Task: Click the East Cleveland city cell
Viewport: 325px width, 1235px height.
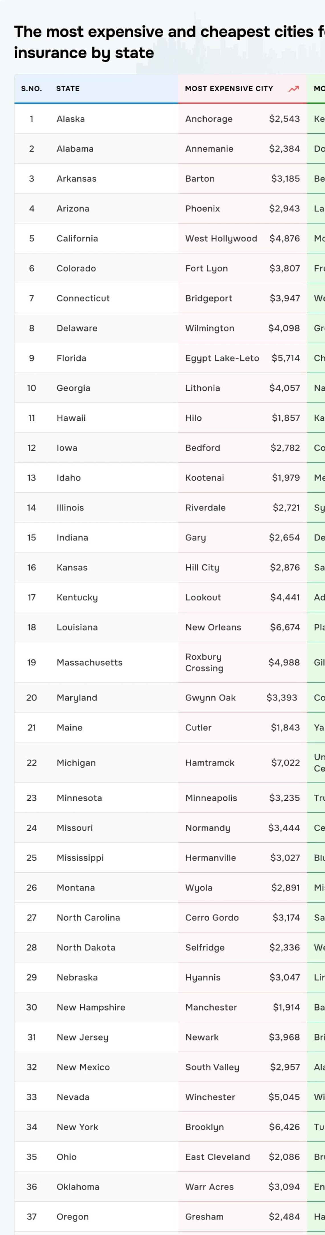Action: 217,1157
